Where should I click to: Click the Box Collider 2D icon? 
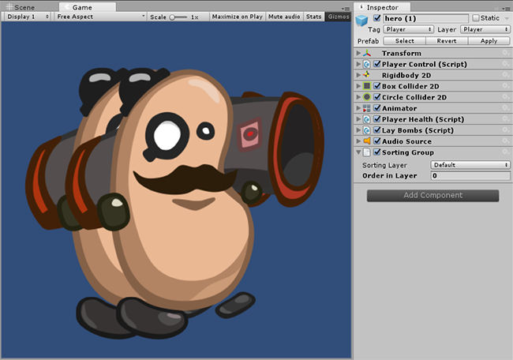point(367,86)
